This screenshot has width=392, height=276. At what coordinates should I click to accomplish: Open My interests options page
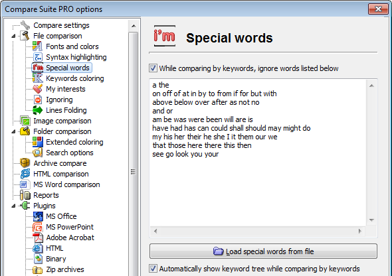point(66,89)
